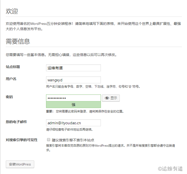This screenshot has height=174, width=187.
Task: Click the 建议搜索引擎不索引本站点 label text
Action: 73,140
